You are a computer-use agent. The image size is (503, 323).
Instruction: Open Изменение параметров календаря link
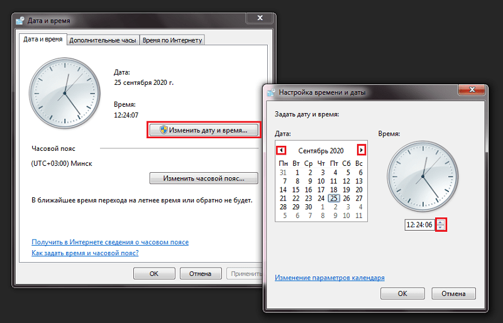pyautogui.click(x=329, y=278)
